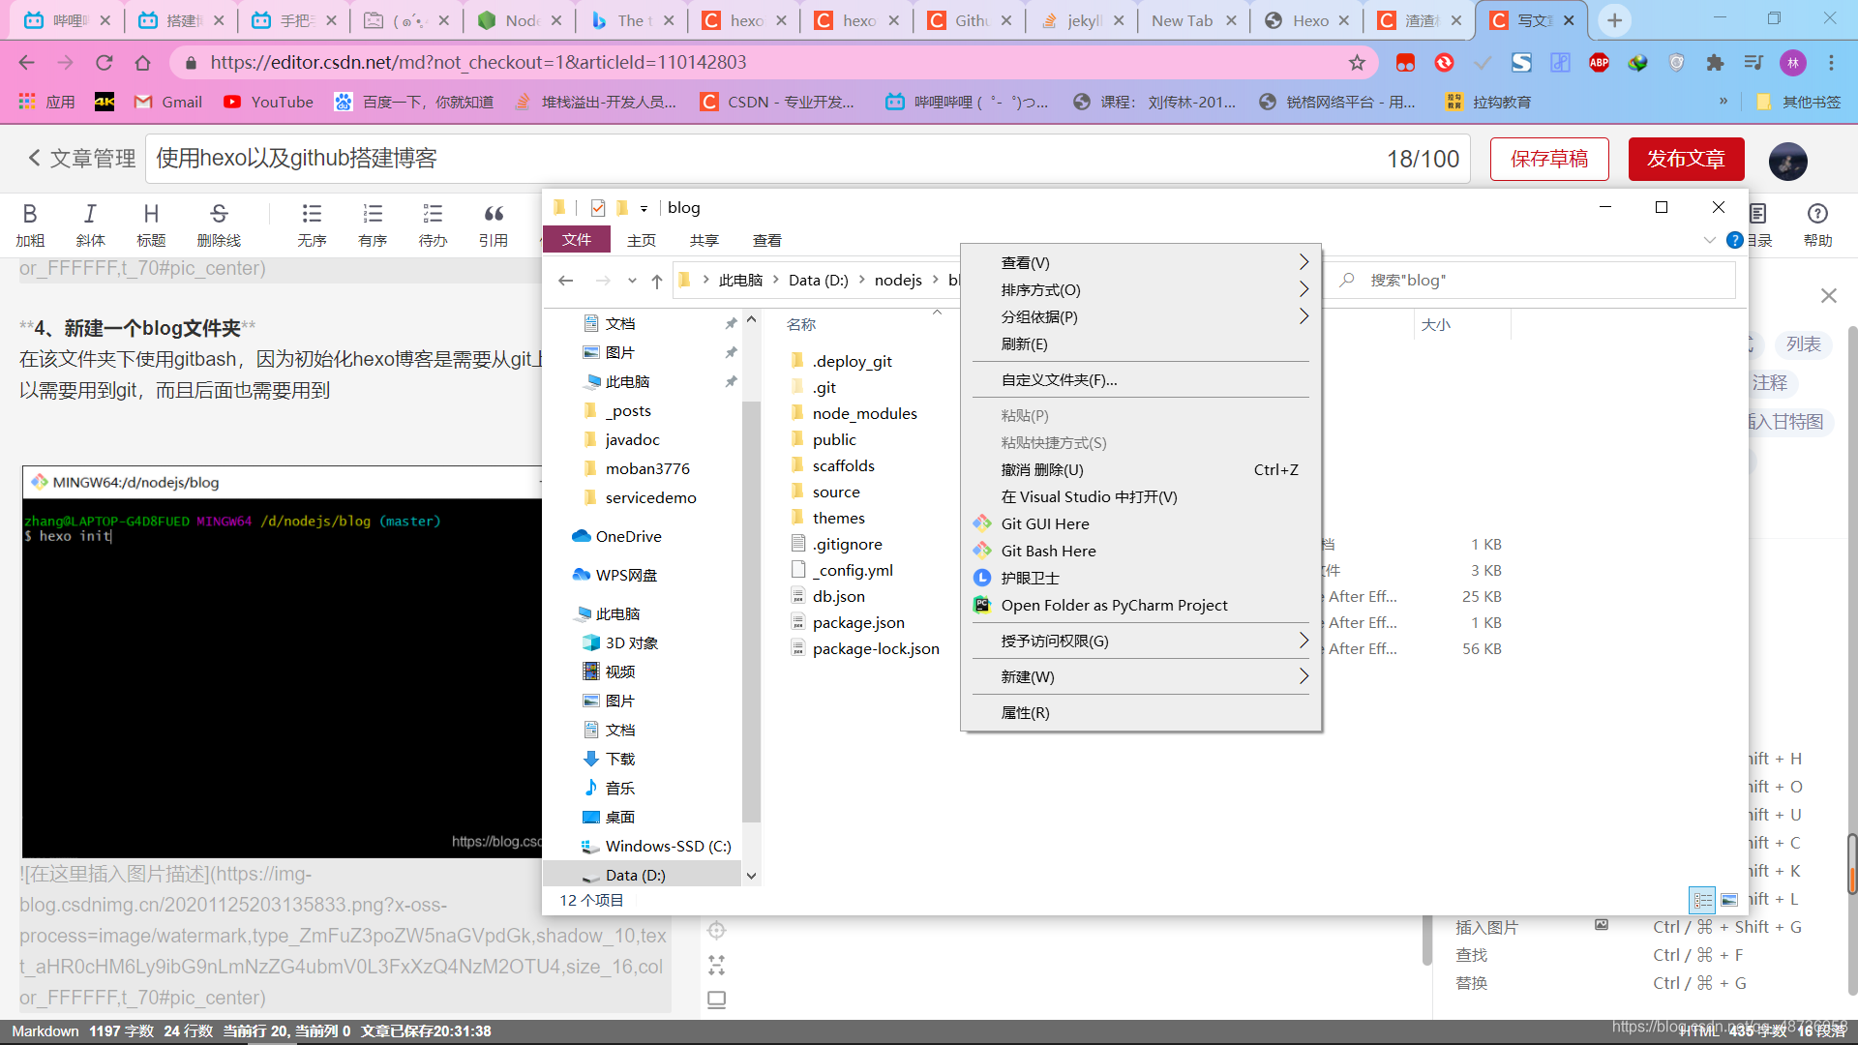Image resolution: width=1858 pixels, height=1045 pixels.
Task: Insert ordered list via 有序 icon
Action: tap(373, 224)
